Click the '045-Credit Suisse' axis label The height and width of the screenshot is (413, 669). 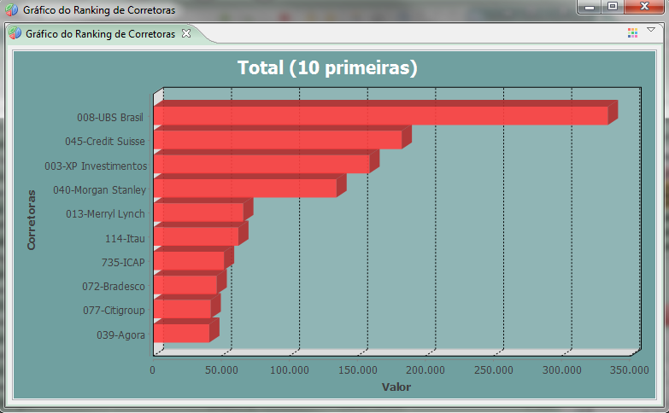(x=105, y=141)
